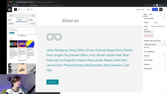Open the editor Options three-dot menu
Viewport: 167px width, 94px height.
pyautogui.click(x=164, y=9)
